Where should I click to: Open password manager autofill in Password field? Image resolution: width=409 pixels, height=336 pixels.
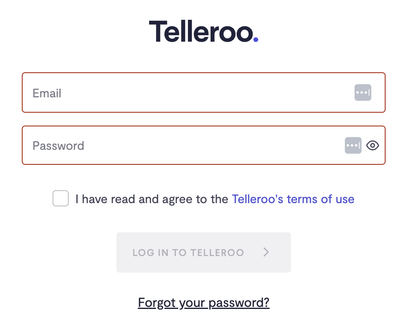[x=353, y=145]
